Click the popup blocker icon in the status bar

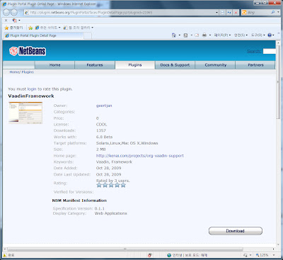tap(149, 255)
